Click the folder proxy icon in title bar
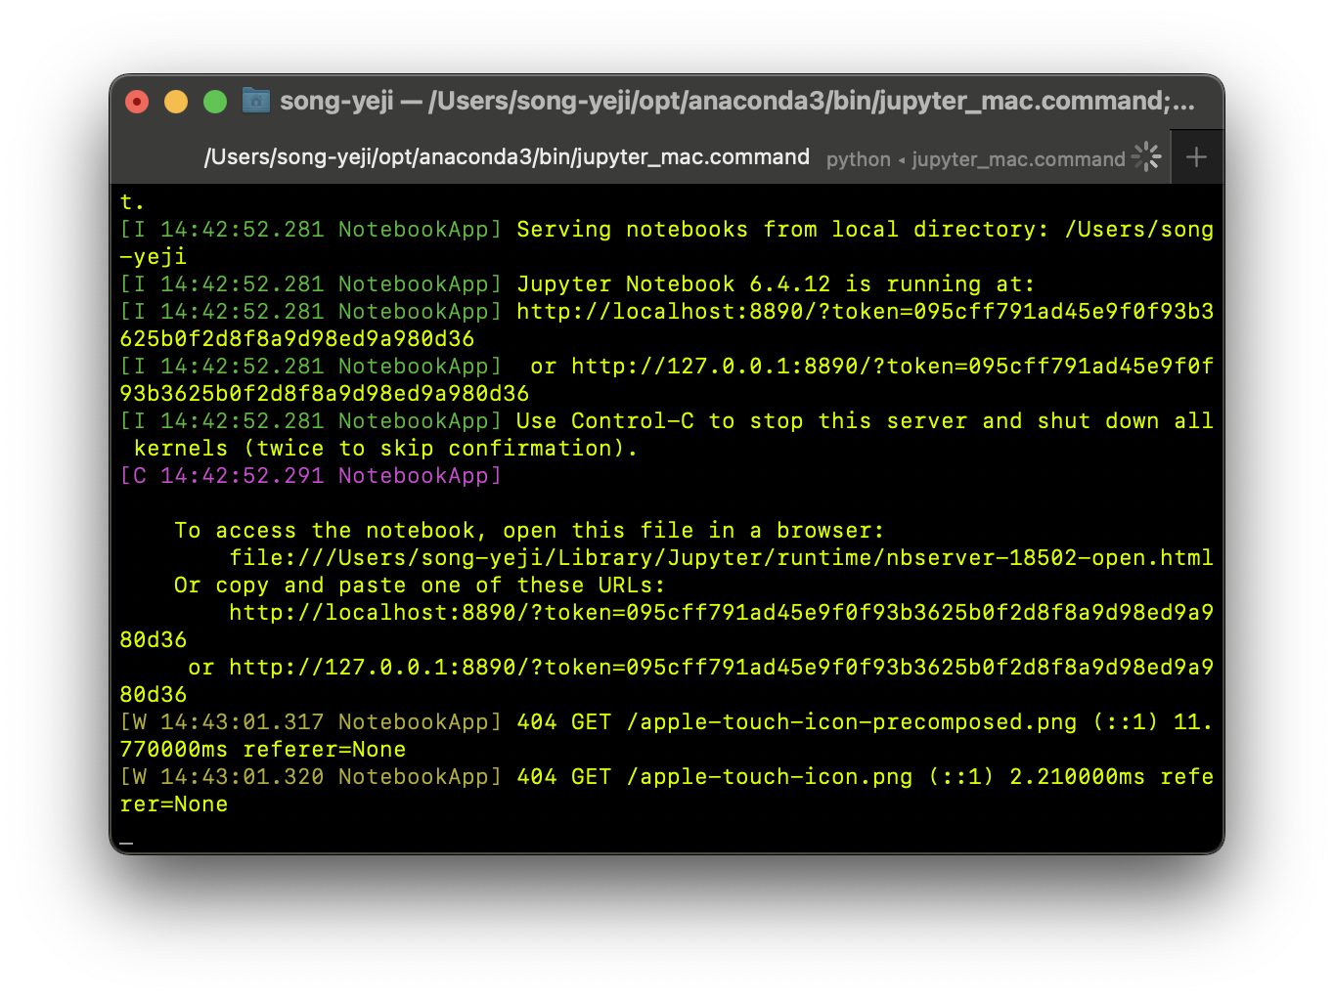Screen dimensions: 1334x999 tap(256, 101)
